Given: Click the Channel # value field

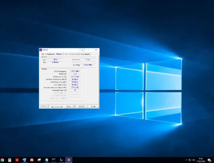Looking at the screenshot, I should (x=88, y=60).
